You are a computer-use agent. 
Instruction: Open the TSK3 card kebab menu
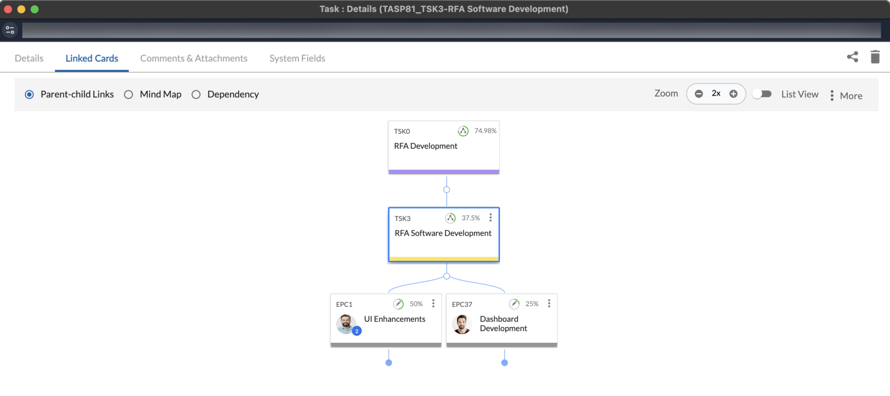point(491,218)
